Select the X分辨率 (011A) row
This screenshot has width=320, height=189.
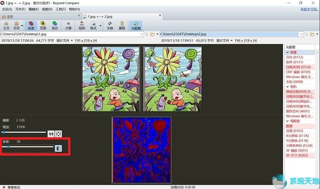click(299, 135)
